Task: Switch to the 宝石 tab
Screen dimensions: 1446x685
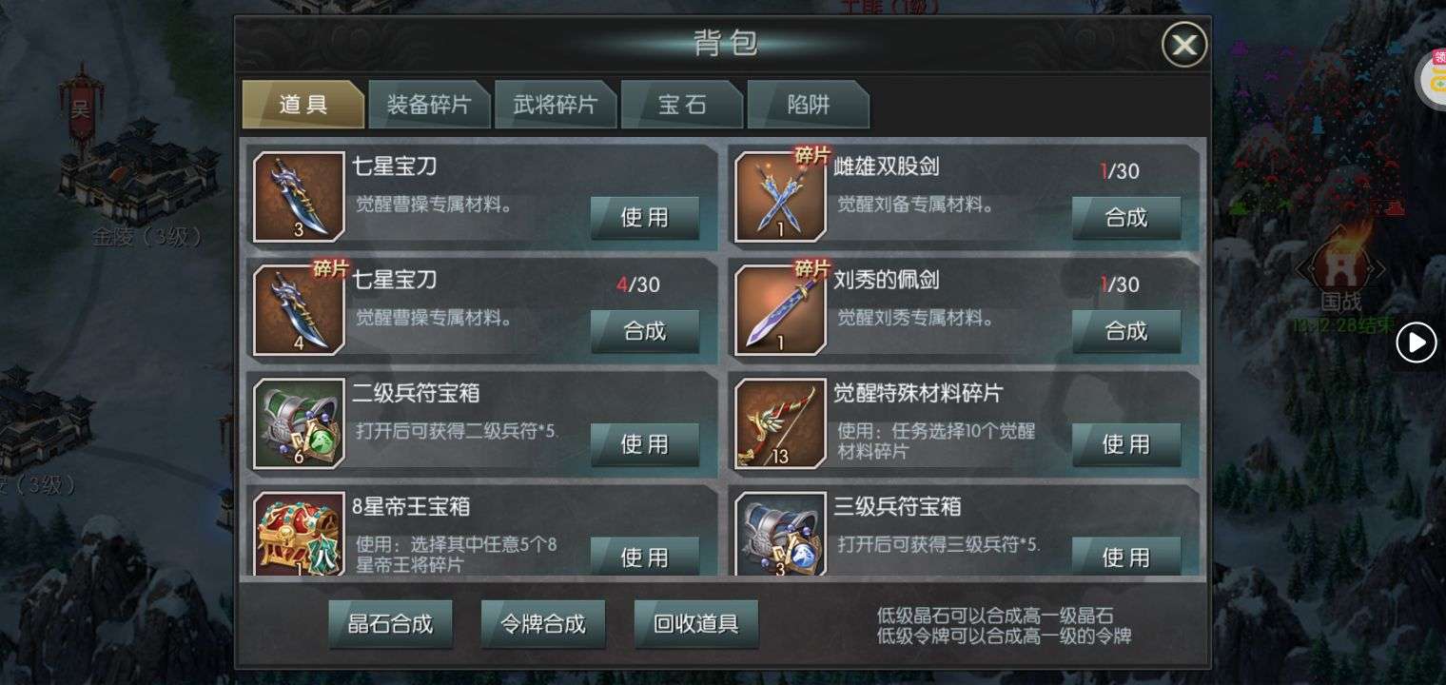Action: coord(682,105)
